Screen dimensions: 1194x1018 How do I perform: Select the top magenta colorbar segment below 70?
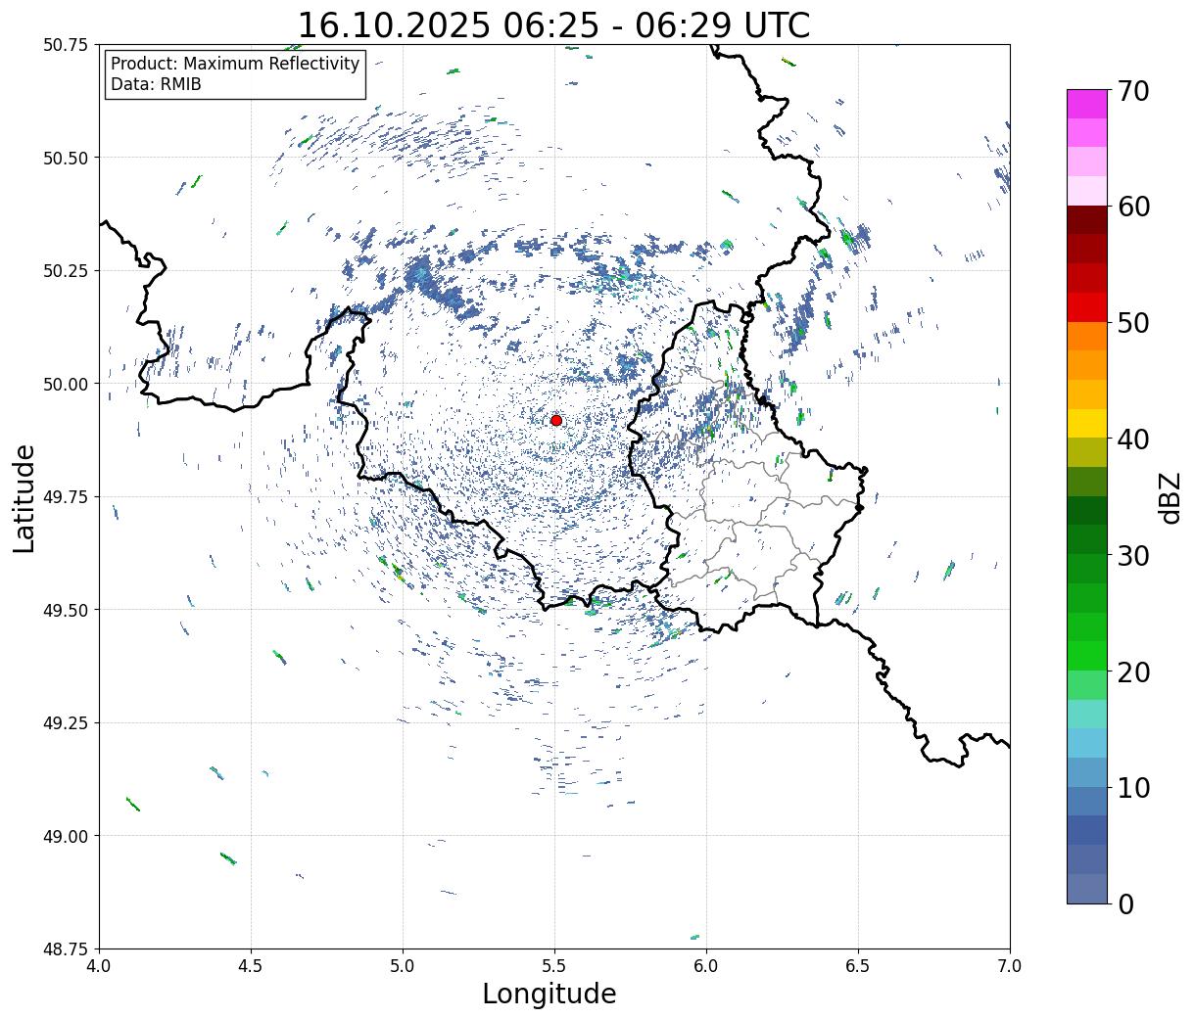coord(1086,104)
